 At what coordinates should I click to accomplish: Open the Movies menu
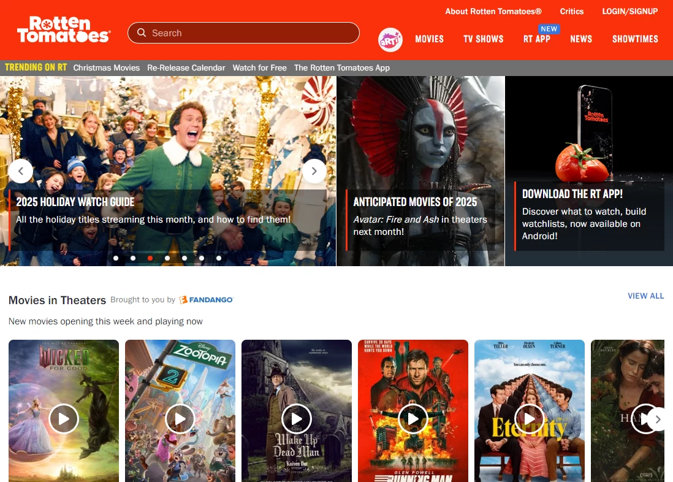(x=429, y=39)
